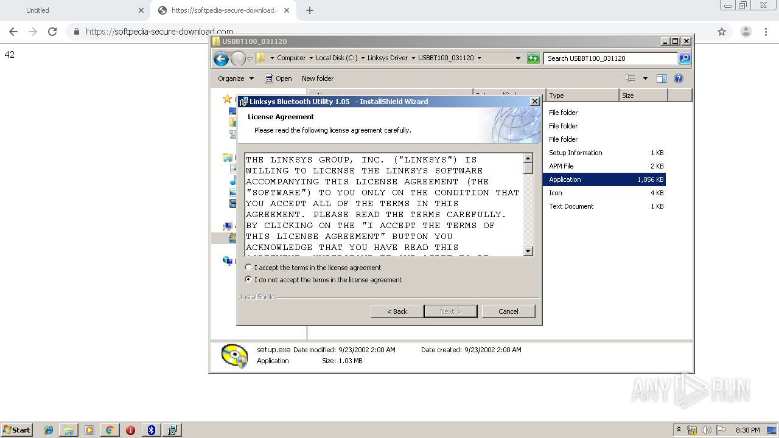The image size is (779, 438).
Task: Sort files by Size column
Action: pyautogui.click(x=643, y=96)
